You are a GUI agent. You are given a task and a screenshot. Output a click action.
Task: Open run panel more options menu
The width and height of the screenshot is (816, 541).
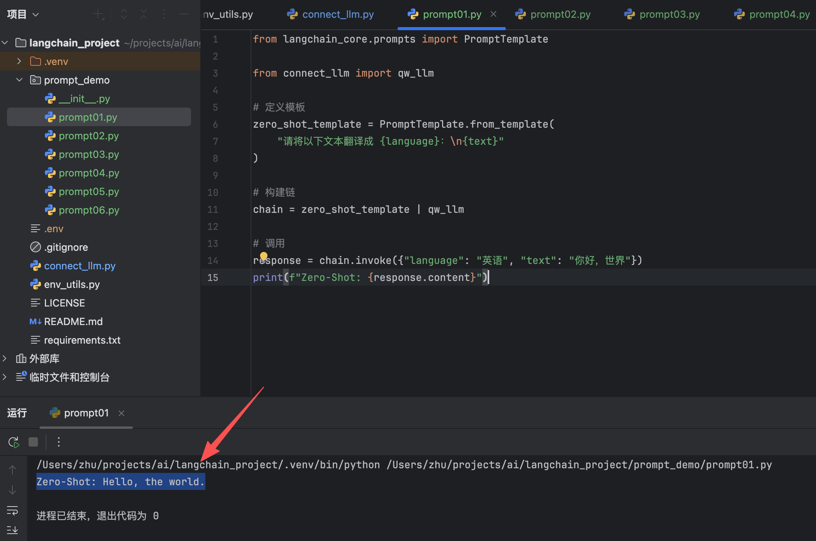pos(59,442)
